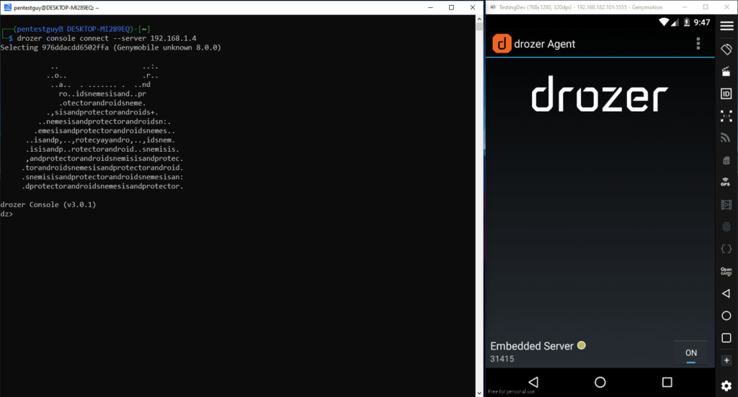Screen dimensions: 738x397
Task: Open the device ID identifiers icon
Action: point(726,93)
